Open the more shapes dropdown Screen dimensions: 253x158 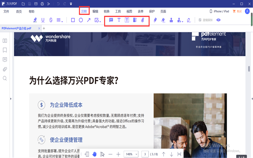[98, 20]
